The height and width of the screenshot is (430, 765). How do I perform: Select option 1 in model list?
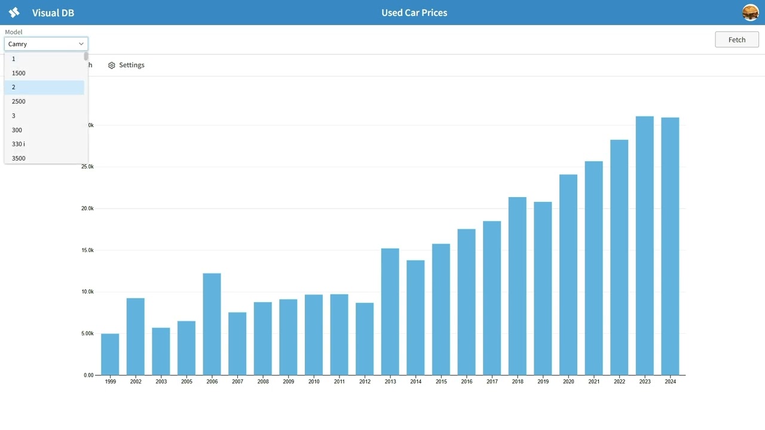(44, 59)
